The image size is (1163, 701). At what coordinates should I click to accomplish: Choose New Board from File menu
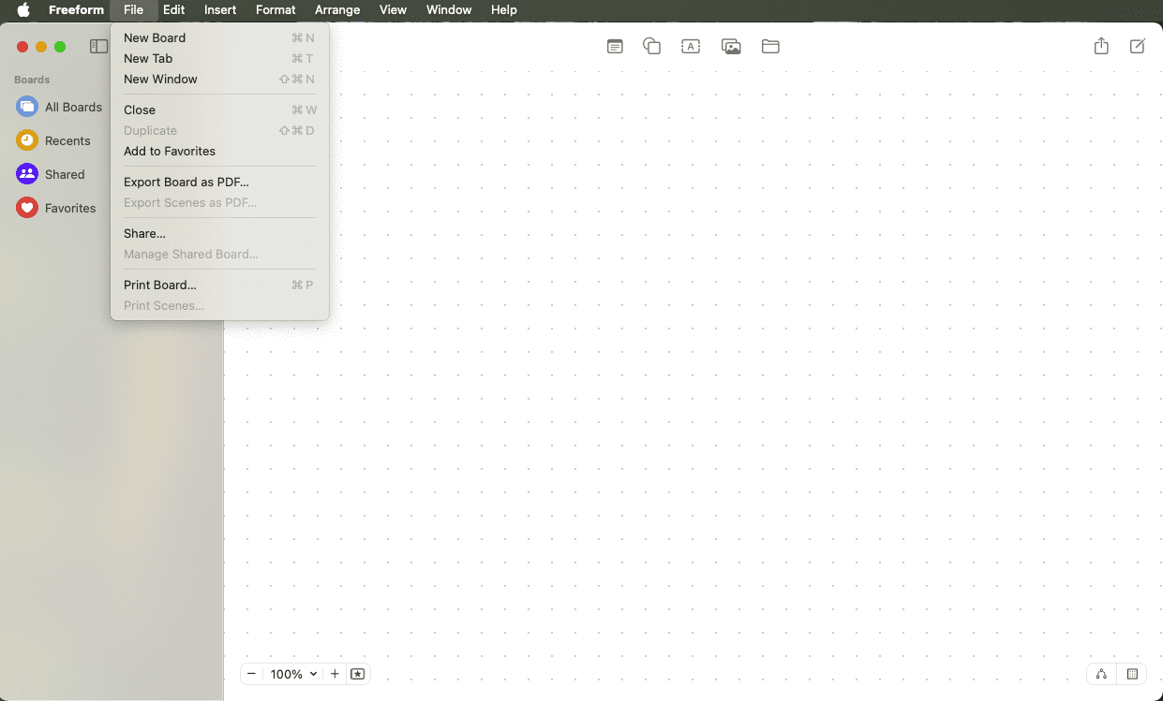tap(219, 37)
